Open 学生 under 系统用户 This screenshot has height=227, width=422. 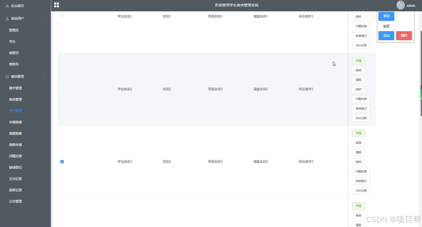point(12,42)
